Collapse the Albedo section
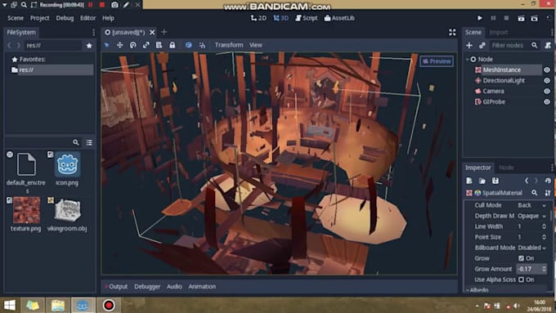 pos(468,290)
